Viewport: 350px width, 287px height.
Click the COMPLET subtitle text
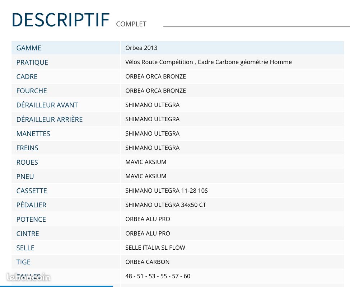pos(131,24)
